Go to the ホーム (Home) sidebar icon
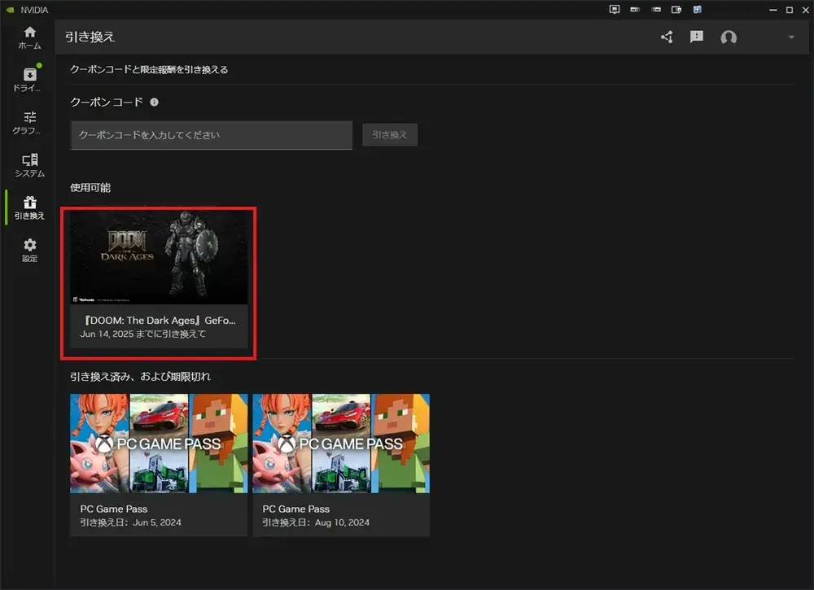The width and height of the screenshot is (814, 590). [29, 37]
